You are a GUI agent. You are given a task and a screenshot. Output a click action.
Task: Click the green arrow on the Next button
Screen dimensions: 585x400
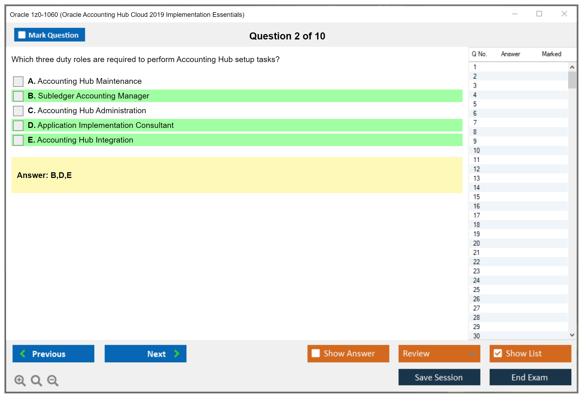[177, 354]
